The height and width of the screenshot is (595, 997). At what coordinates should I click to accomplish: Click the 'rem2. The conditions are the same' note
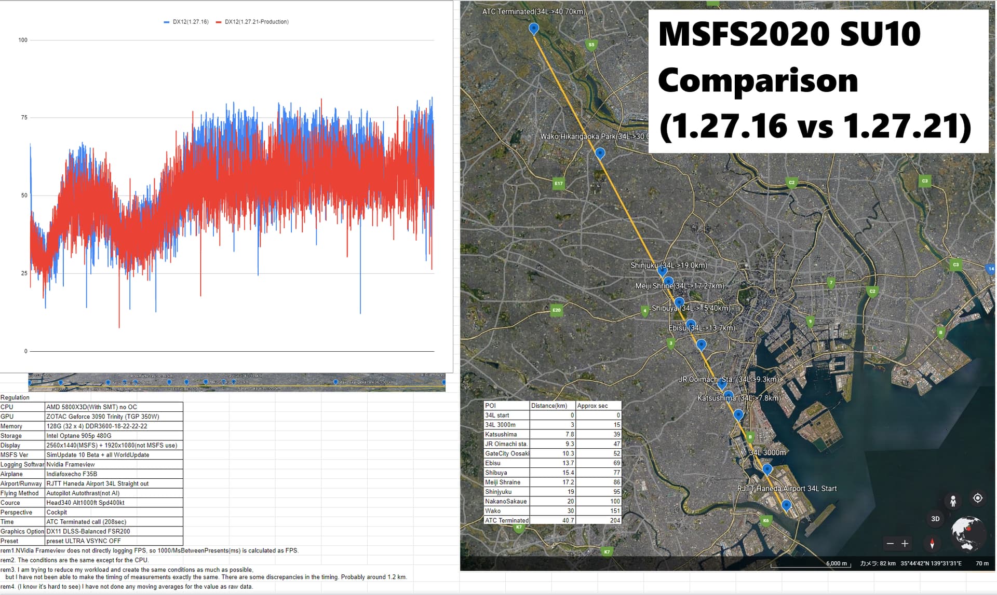coord(74,560)
